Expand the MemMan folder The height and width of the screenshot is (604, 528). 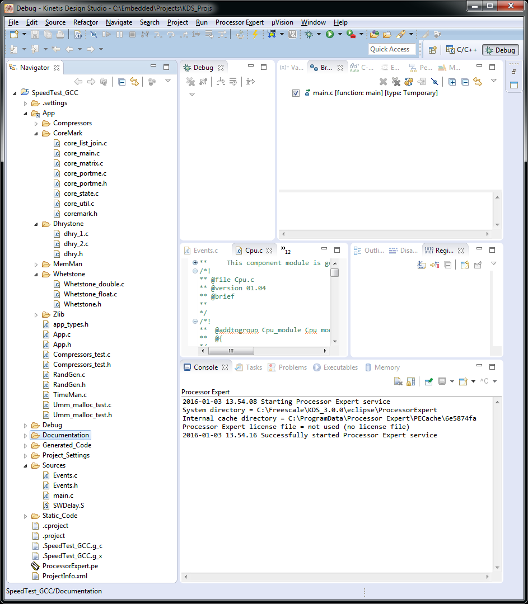(x=36, y=265)
